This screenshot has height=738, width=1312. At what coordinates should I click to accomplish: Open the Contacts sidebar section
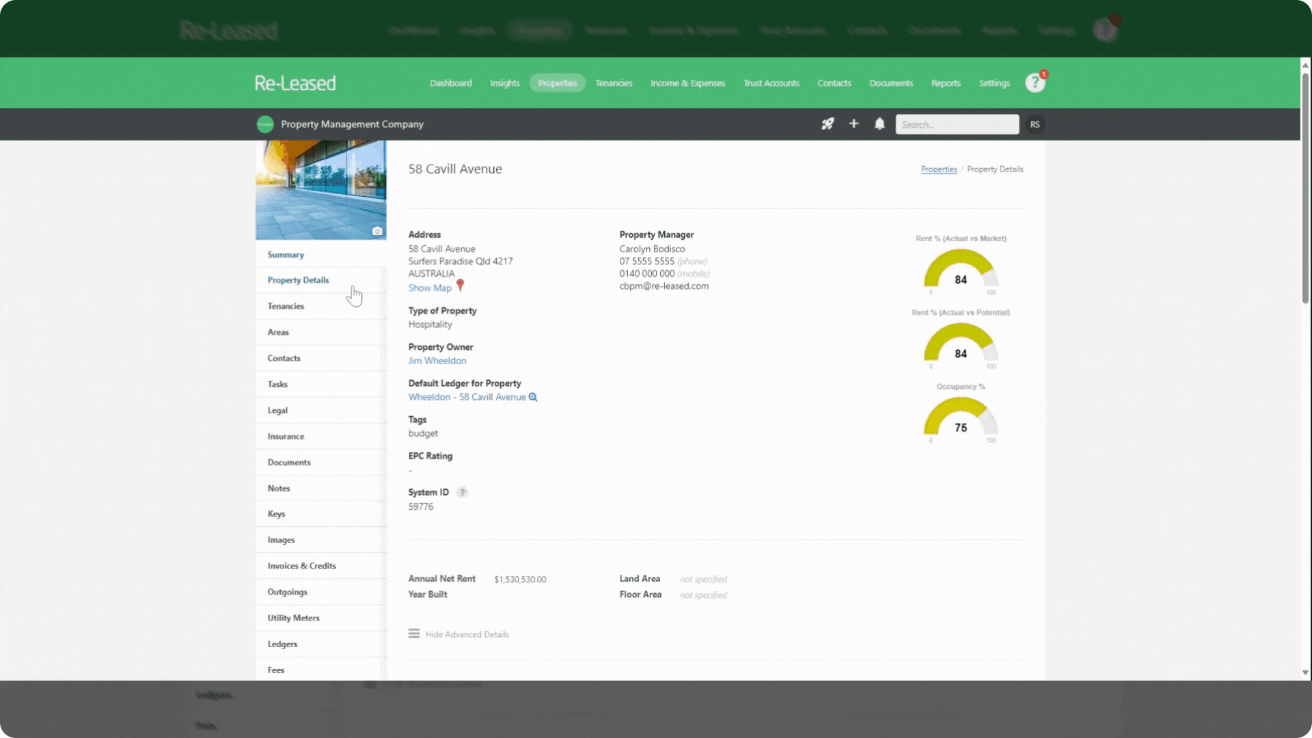click(321, 358)
